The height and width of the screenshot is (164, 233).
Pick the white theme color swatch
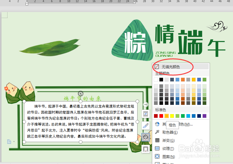click(x=156, y=80)
